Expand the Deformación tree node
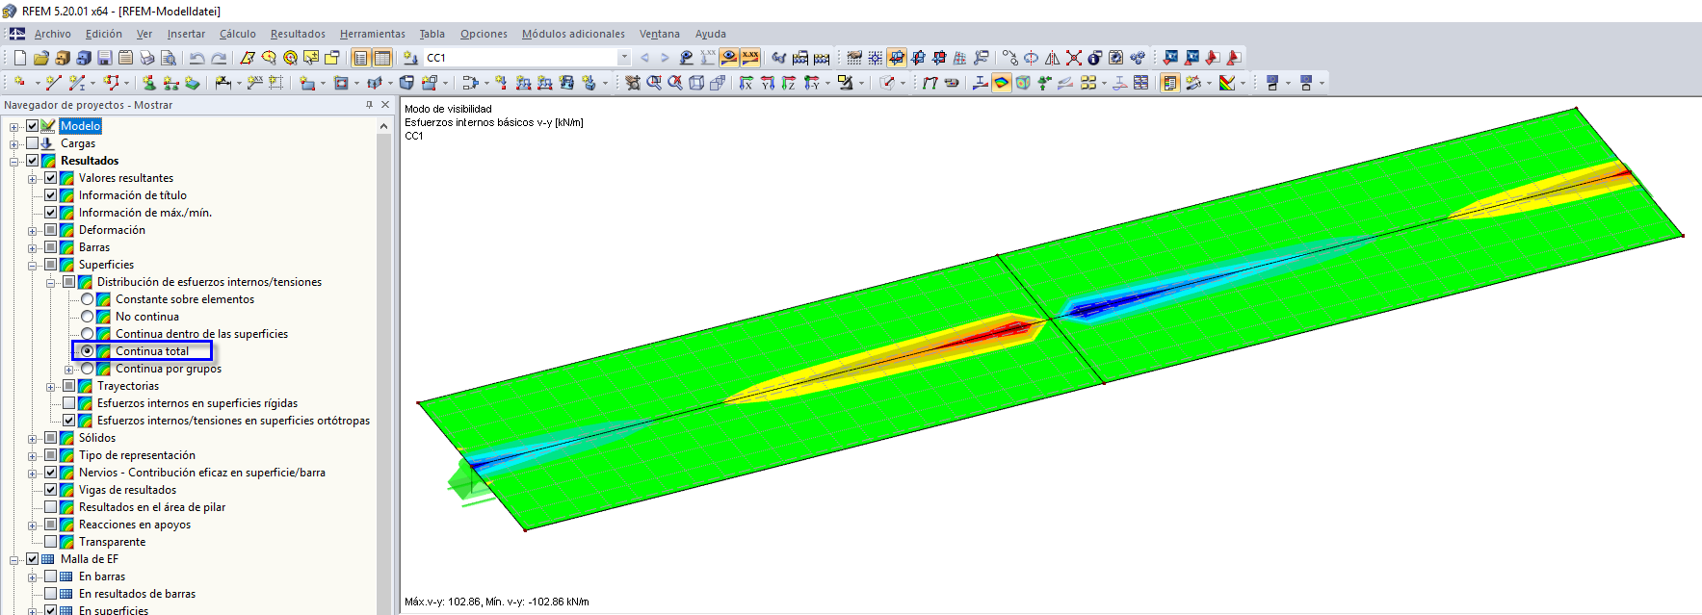Image resolution: width=1702 pixels, height=615 pixels. pyautogui.click(x=33, y=230)
